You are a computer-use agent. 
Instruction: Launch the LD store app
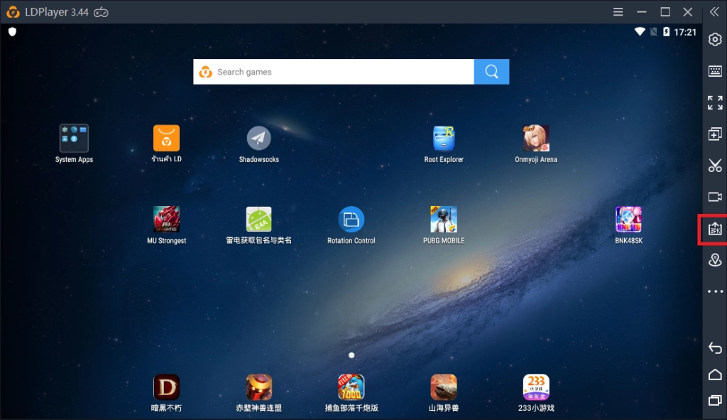[x=166, y=139]
